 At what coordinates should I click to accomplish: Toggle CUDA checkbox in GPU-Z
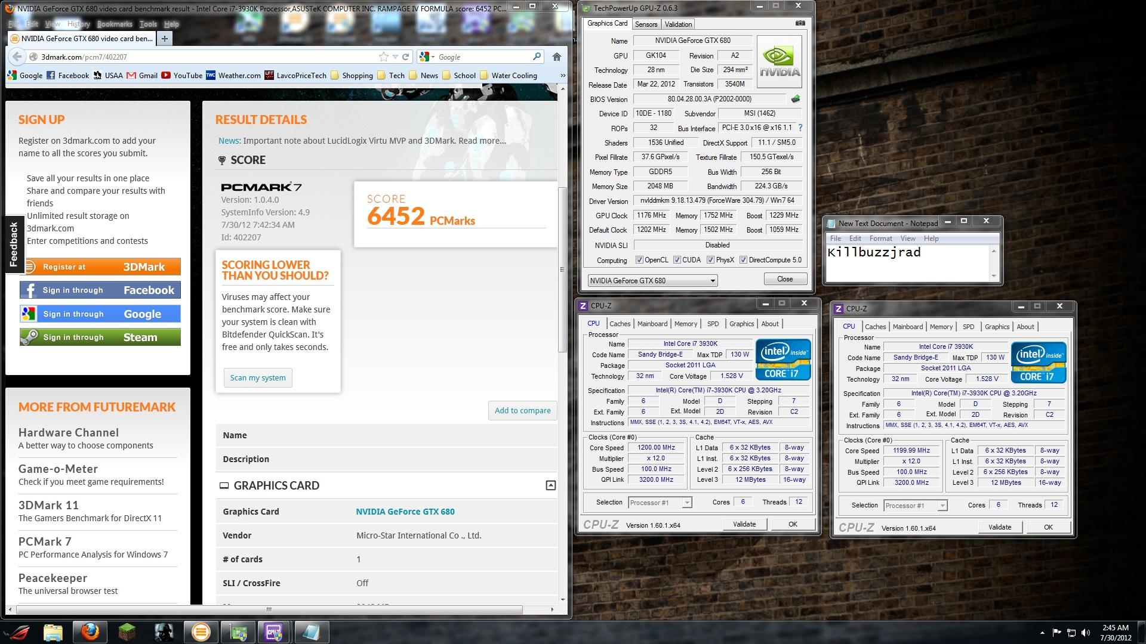coord(677,260)
